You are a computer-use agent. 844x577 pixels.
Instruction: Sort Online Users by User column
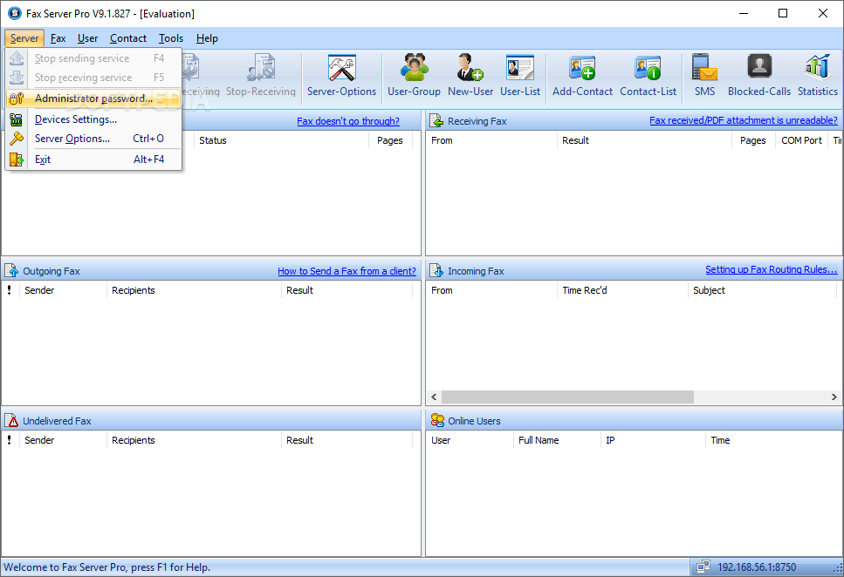point(470,440)
